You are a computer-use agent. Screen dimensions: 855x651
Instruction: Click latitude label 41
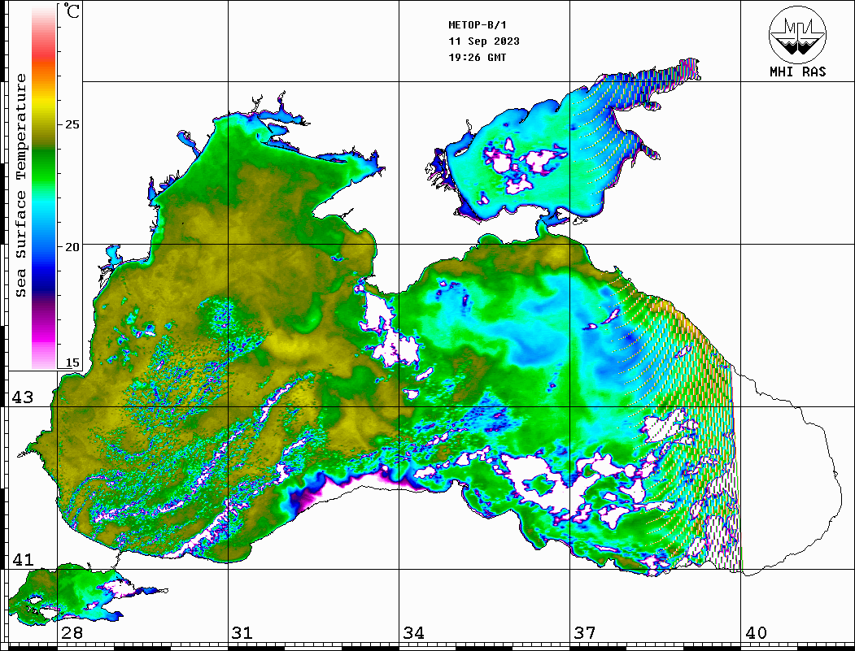pyautogui.click(x=23, y=559)
